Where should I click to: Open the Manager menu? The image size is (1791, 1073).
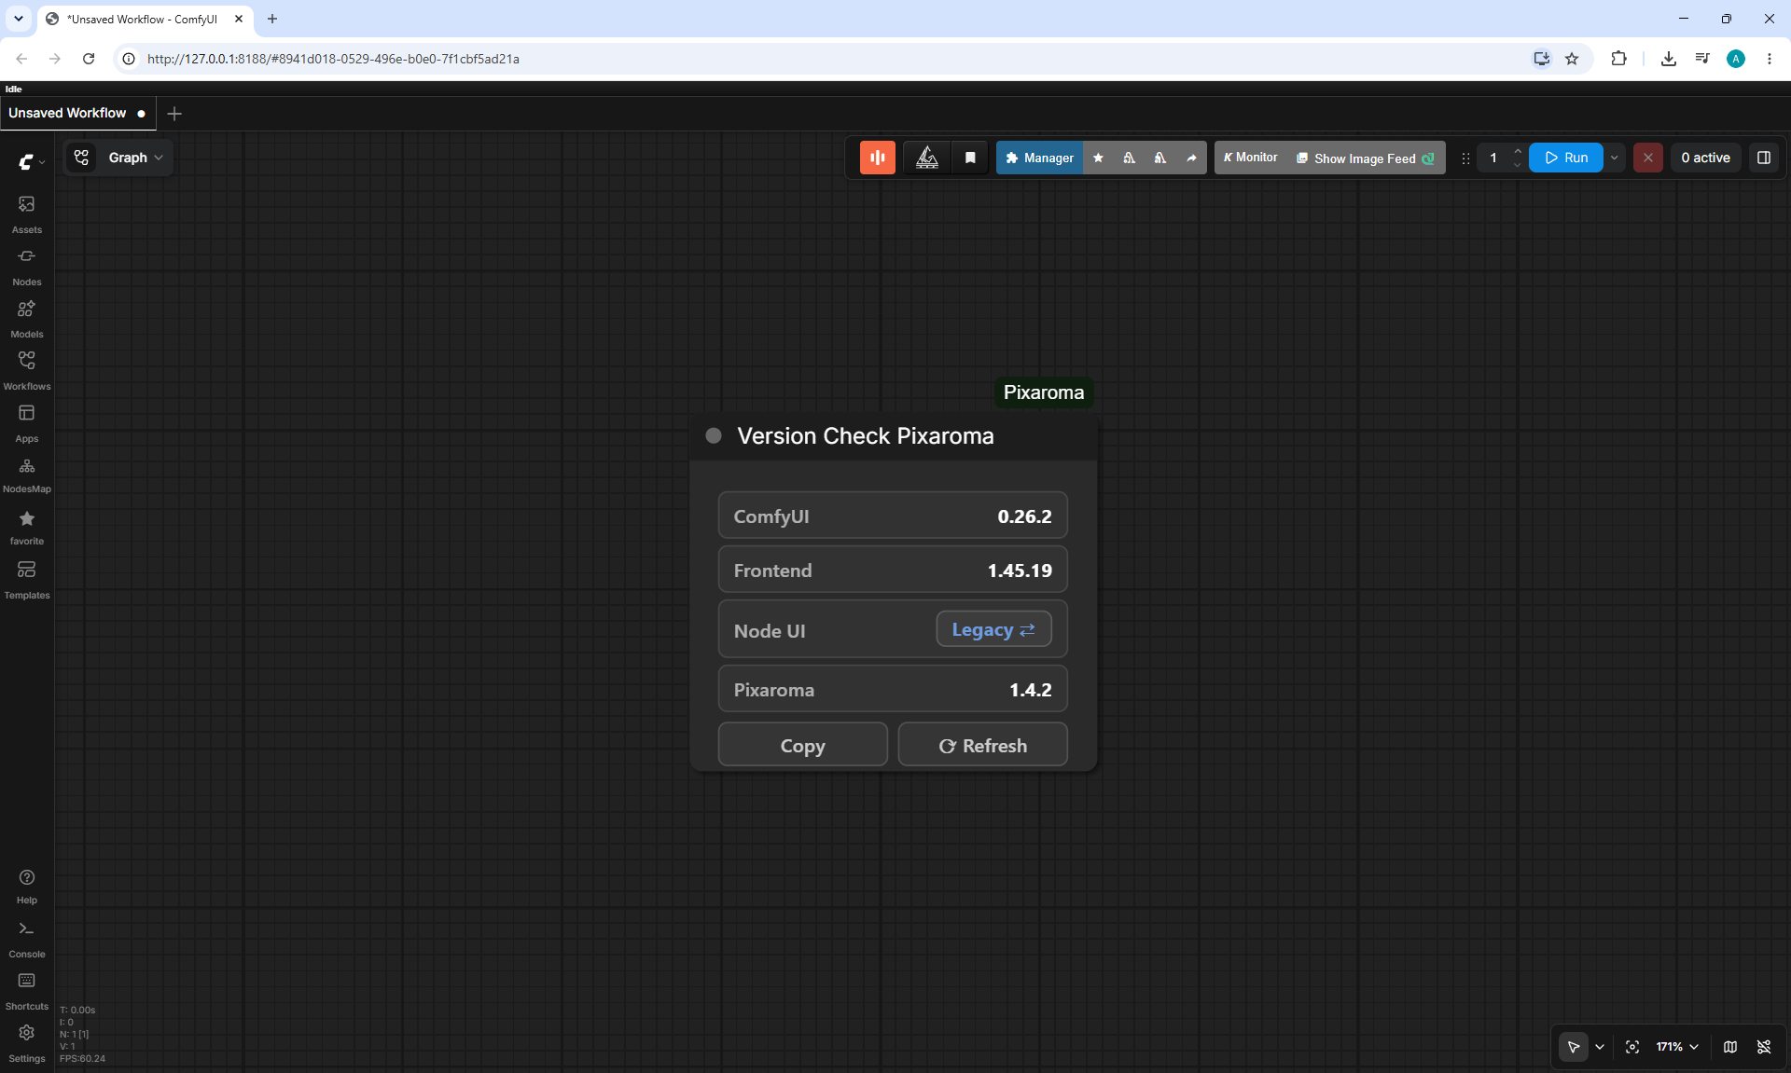(x=1040, y=158)
